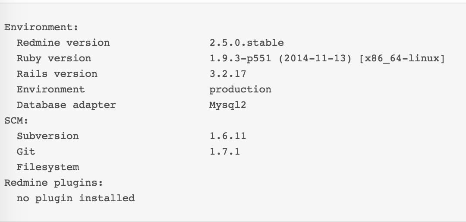The image size is (466, 222).
Task: Click the x86_64-linux platform text
Action: coord(402,59)
